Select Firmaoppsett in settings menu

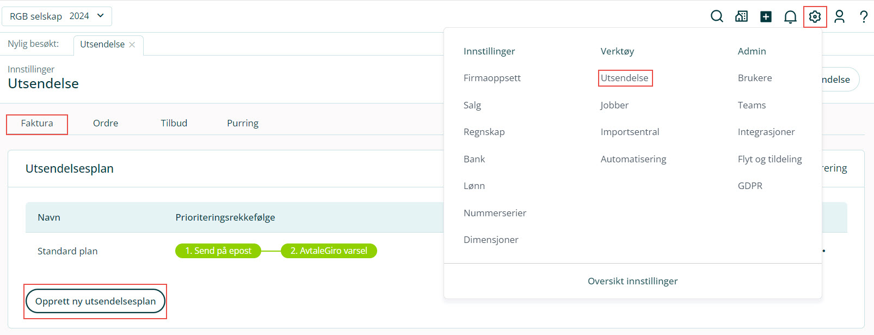492,78
